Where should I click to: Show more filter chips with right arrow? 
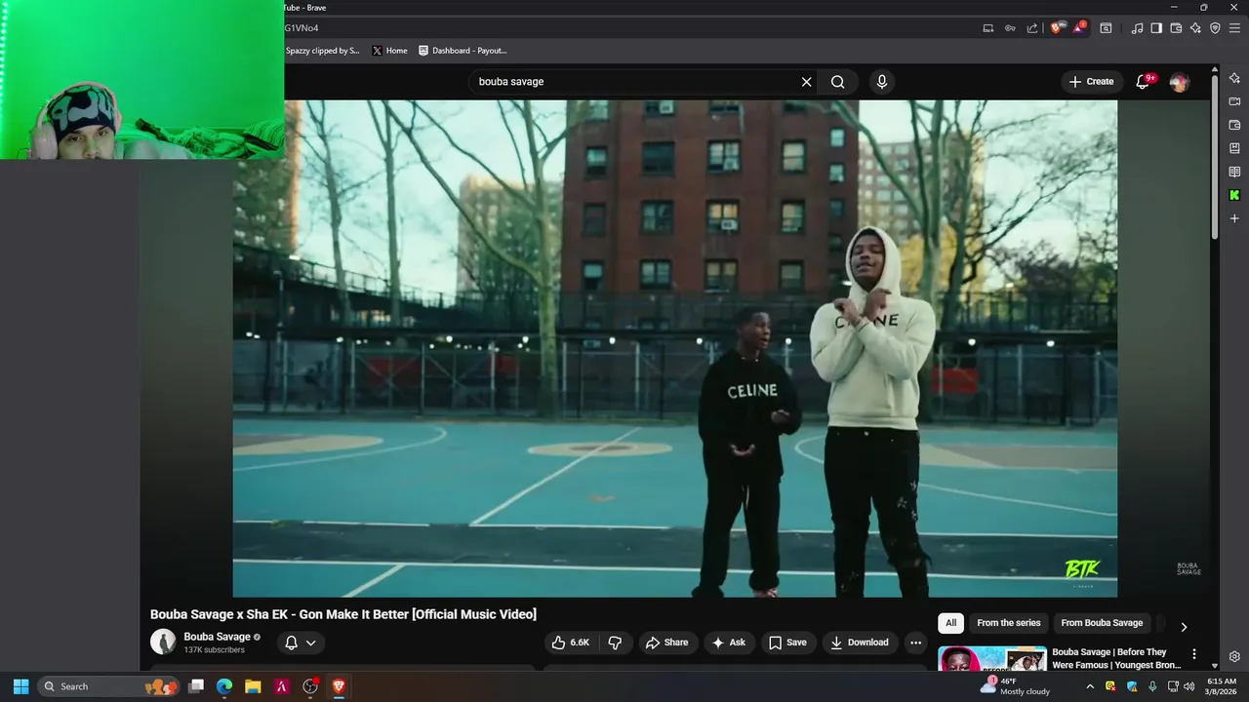click(1184, 627)
